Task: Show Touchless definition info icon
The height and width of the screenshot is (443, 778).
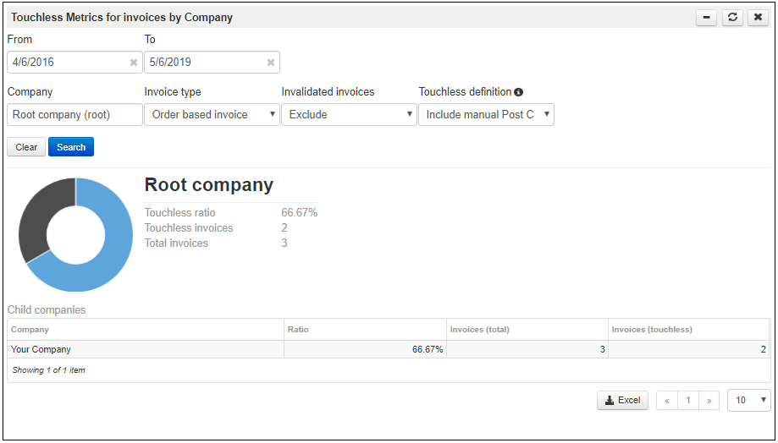Action: 518,92
